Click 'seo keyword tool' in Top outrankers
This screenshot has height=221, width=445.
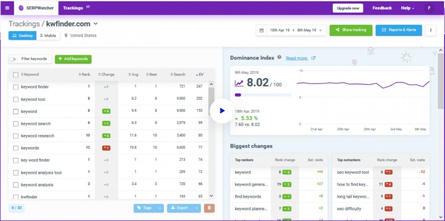(x=353, y=172)
